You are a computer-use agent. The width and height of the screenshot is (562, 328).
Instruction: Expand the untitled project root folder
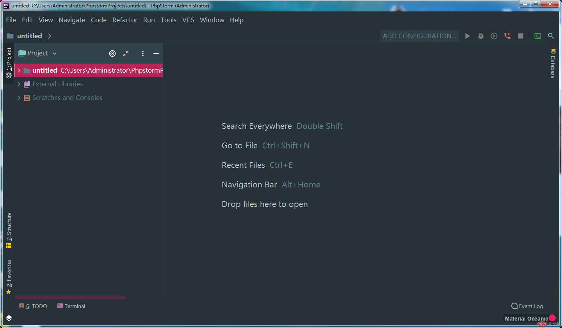tap(19, 70)
